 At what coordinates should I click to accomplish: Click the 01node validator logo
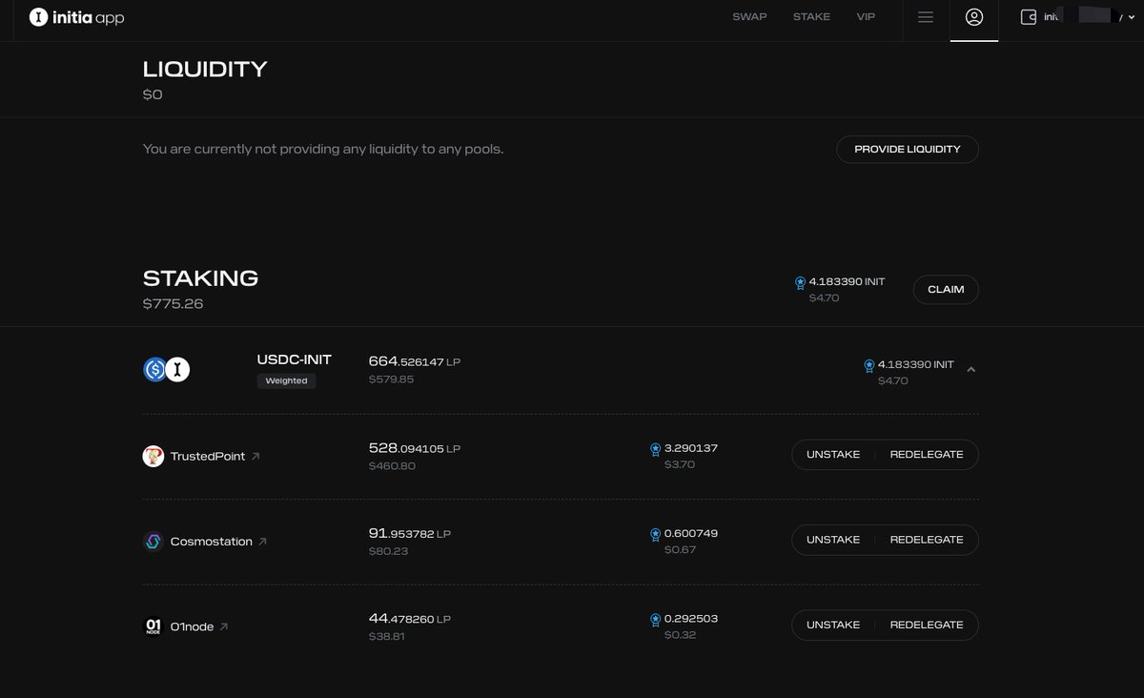pos(153,626)
